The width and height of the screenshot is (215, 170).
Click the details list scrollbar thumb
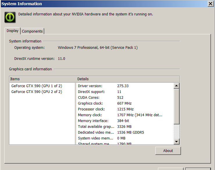click(x=177, y=106)
